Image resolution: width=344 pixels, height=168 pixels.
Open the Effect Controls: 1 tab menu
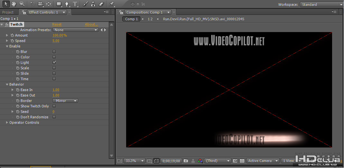point(64,12)
